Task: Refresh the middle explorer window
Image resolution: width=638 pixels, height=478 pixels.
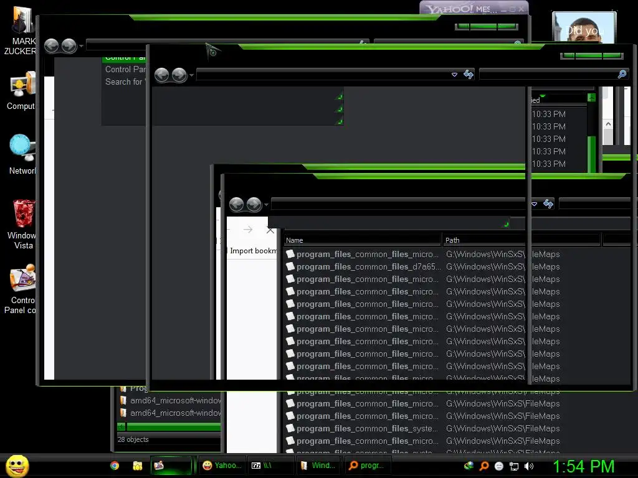Action: click(x=469, y=75)
